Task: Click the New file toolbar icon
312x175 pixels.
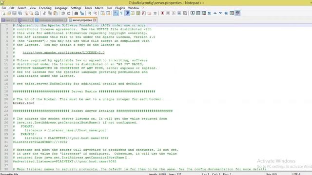Action: pyautogui.click(x=3, y=13)
